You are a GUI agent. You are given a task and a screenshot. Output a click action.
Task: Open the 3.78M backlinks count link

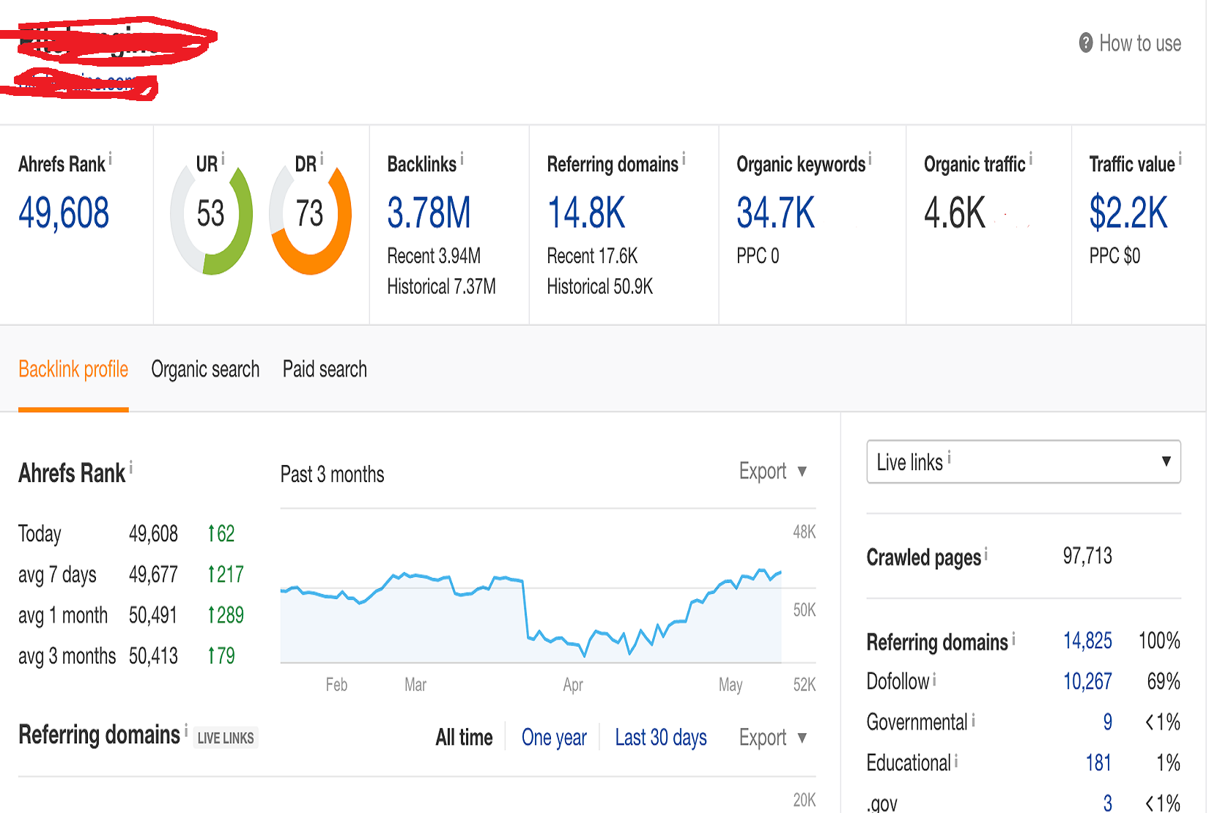point(429,213)
